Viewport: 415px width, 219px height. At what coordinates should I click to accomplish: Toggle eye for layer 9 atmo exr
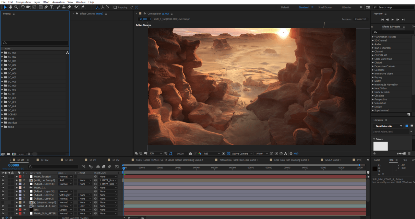(3, 206)
